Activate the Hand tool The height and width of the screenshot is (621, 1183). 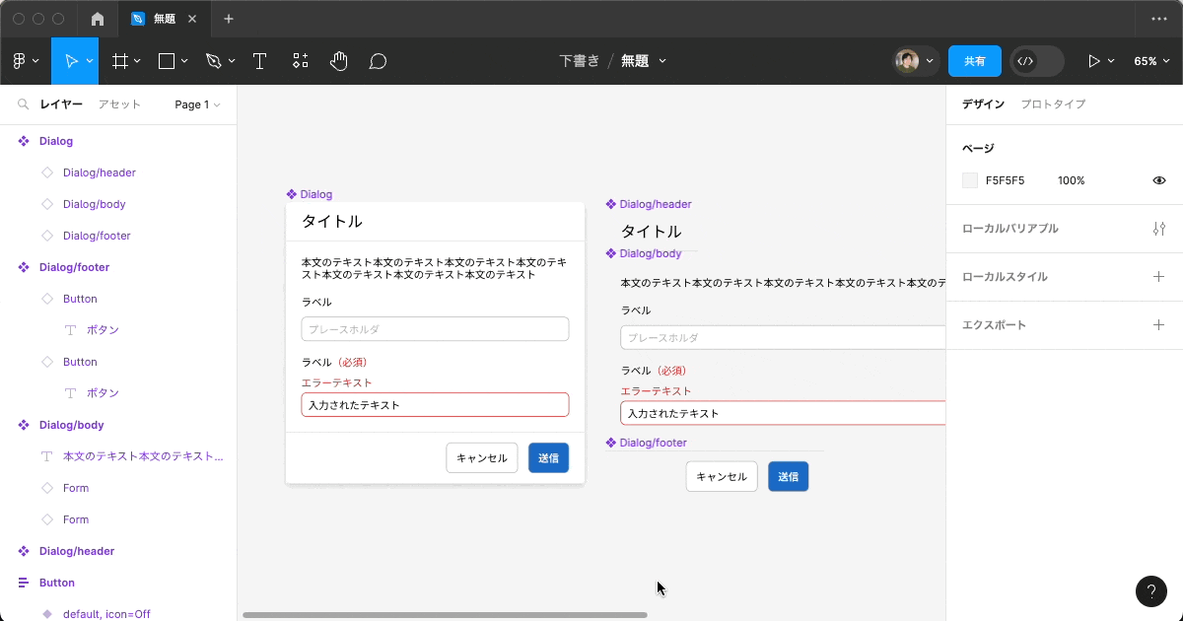338,60
